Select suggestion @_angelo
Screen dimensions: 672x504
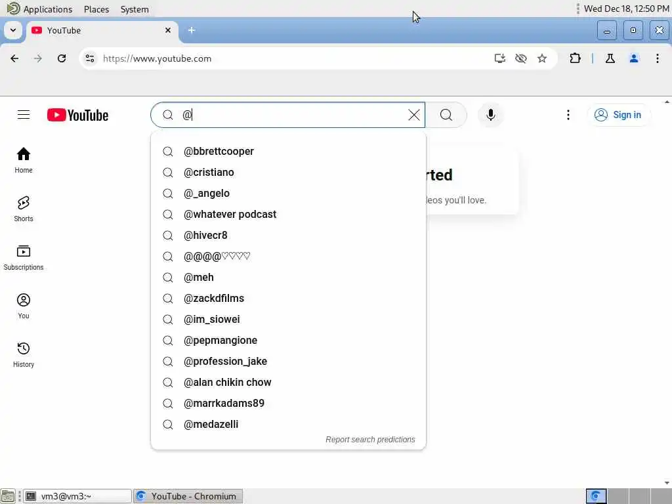289,194
